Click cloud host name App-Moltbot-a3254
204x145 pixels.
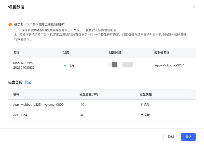170,65
